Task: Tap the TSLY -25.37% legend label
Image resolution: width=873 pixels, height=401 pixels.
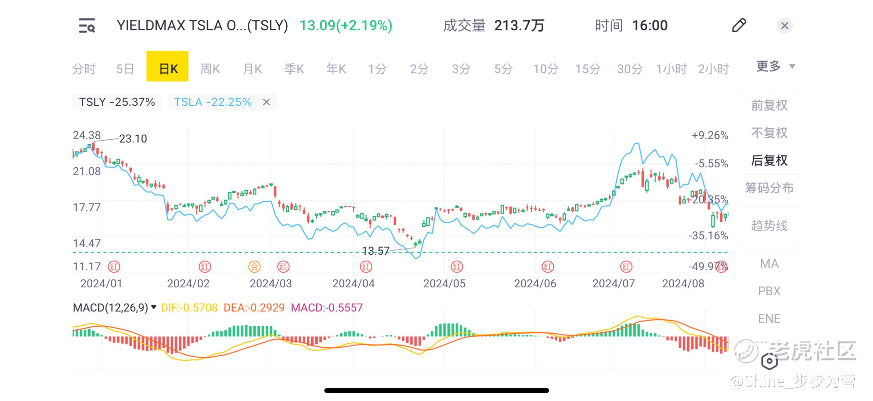Action: point(117,102)
